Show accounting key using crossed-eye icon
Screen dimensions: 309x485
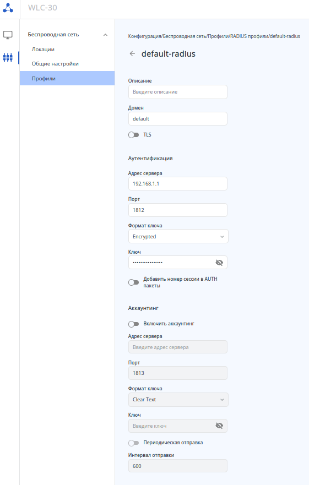coord(219,426)
